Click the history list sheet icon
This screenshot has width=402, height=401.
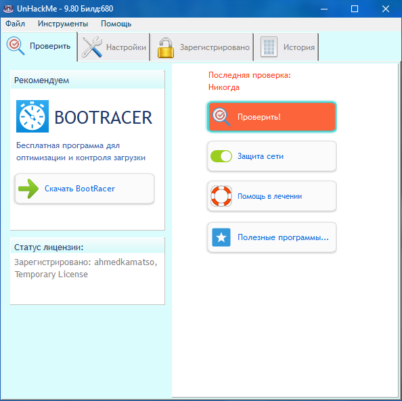coord(269,47)
